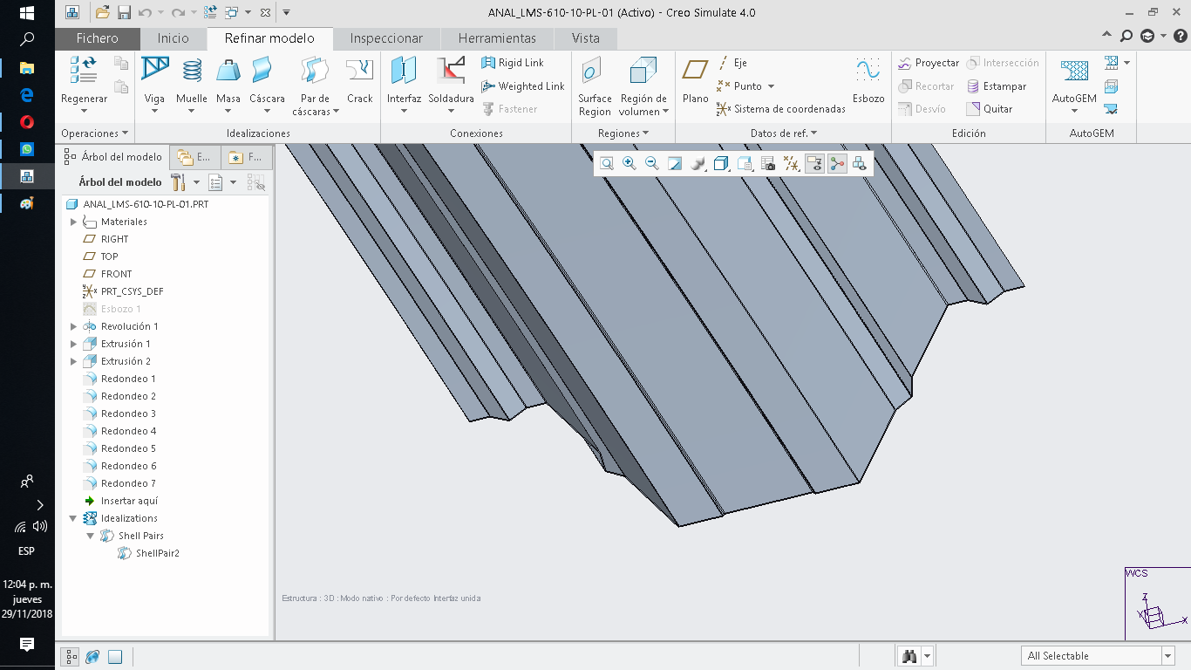Toggle datum display in graphics toolbar
This screenshot has height=670, width=1191.
tap(792, 163)
